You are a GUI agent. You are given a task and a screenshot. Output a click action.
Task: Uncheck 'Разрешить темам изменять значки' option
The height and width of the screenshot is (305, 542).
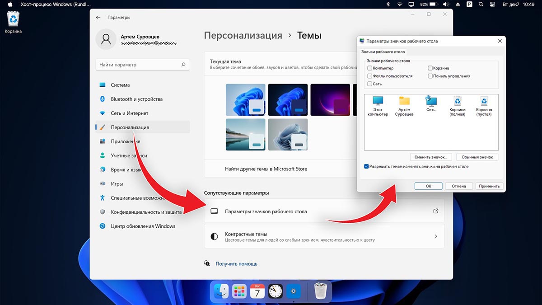366,166
